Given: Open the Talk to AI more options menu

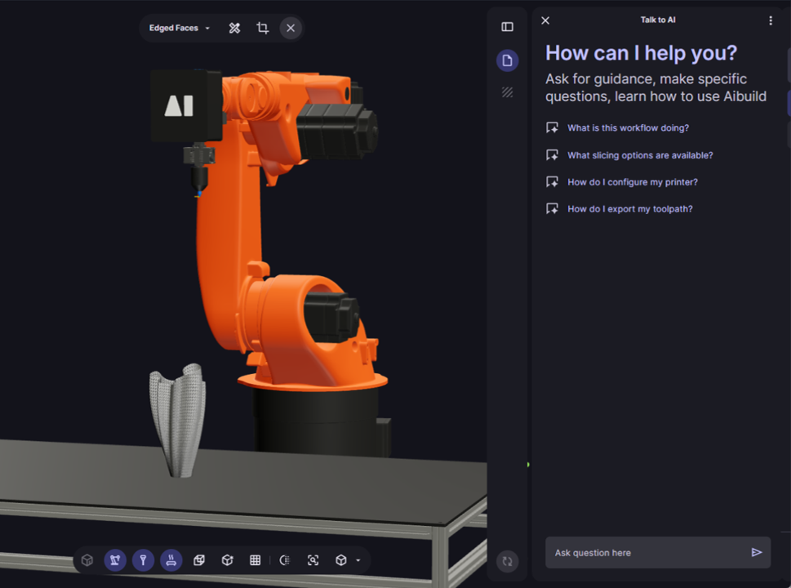Looking at the screenshot, I should tap(771, 20).
